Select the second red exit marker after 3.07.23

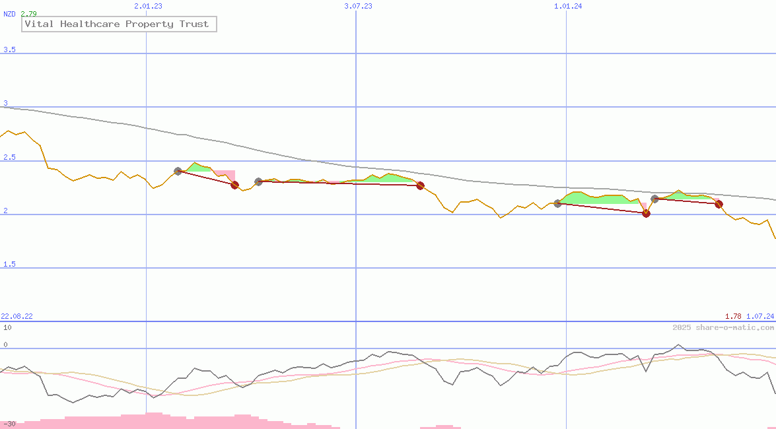(x=420, y=185)
